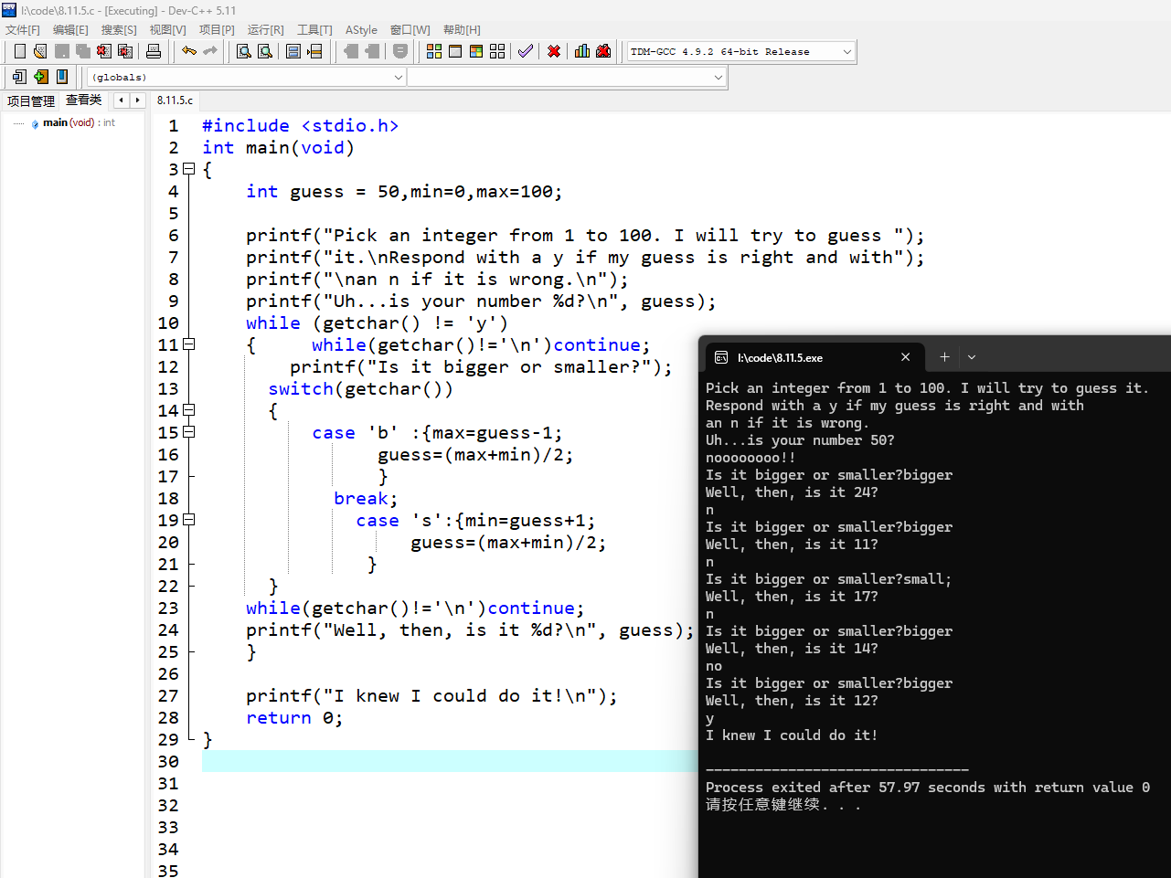Click the blue lined document icon after Replace
Viewport: 1171px width, 878px height.
click(293, 51)
